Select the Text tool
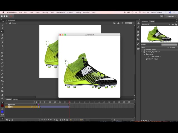This screenshot has height=133, width=178. (x=2, y=46)
